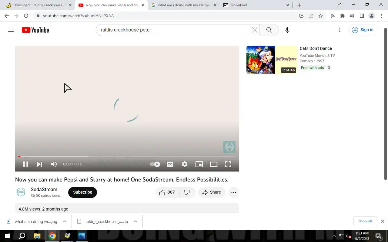Mute the video volume
This screenshot has width=388, height=242.
pyautogui.click(x=54, y=164)
